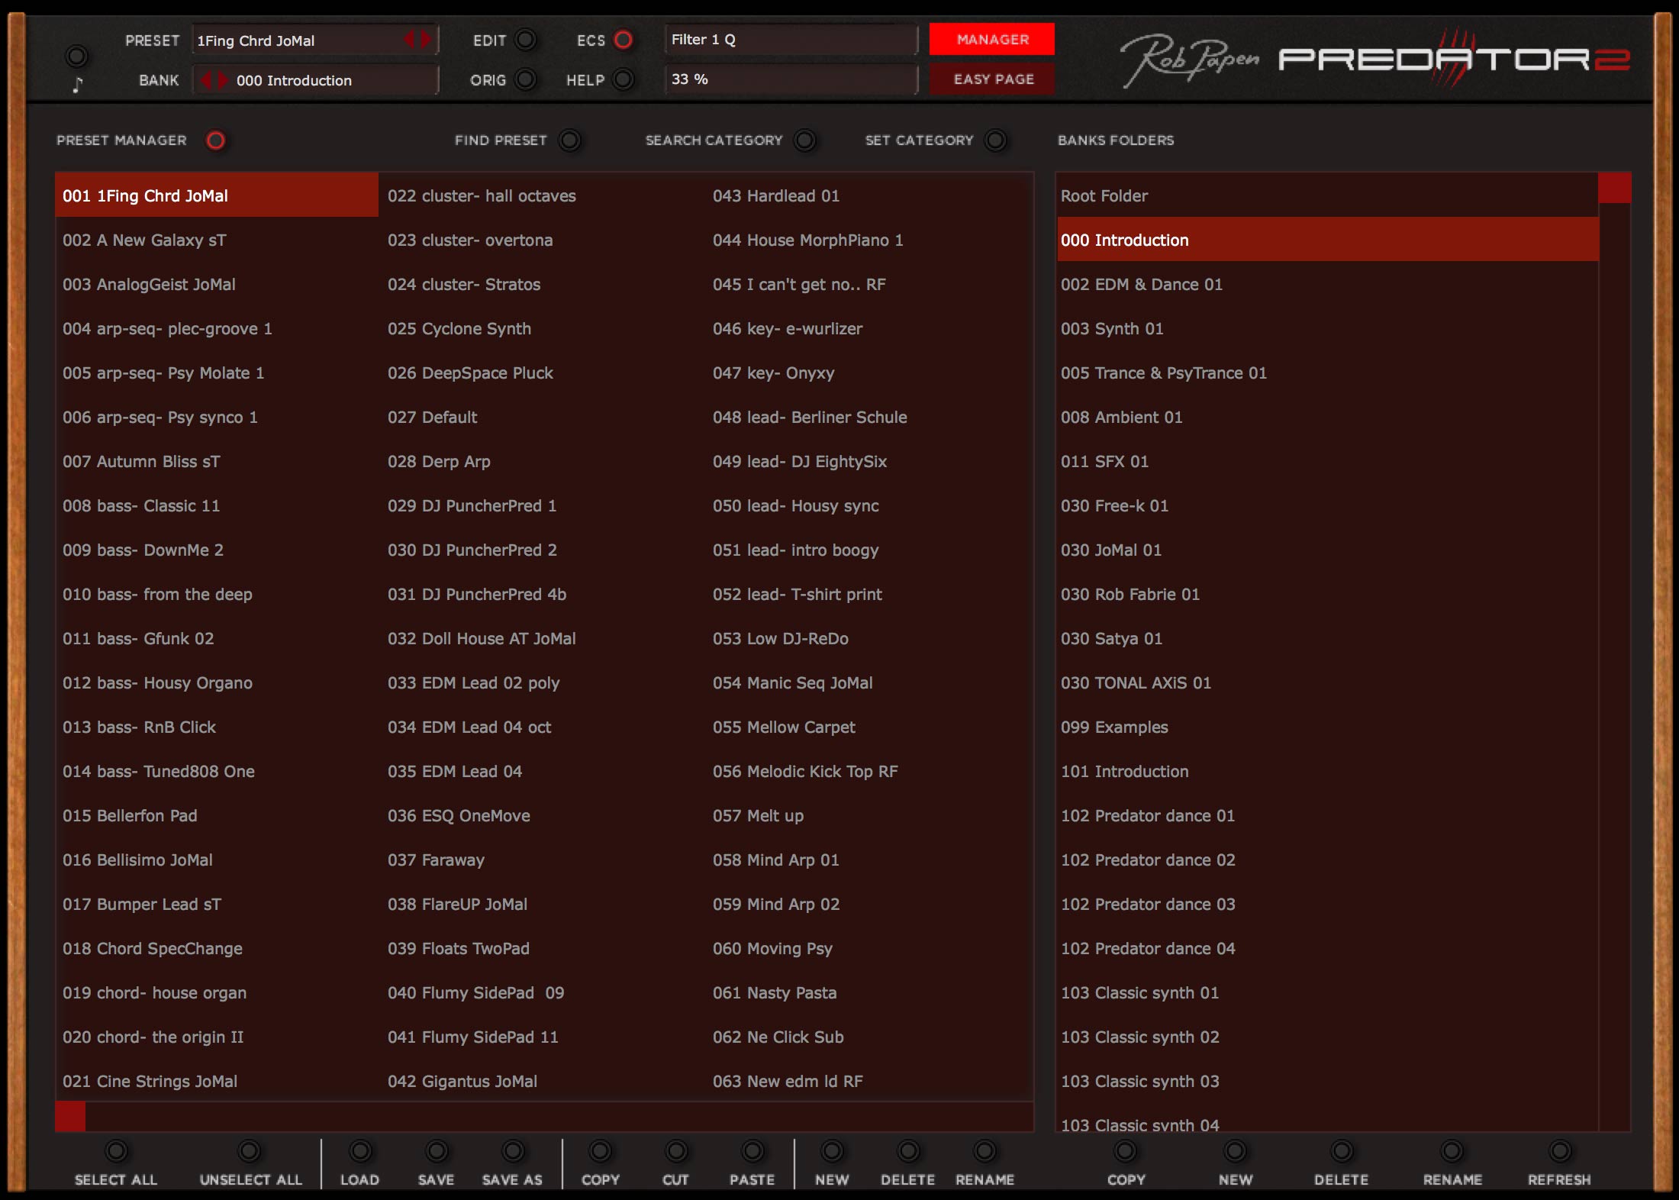Select preset 042 Gigantus JoMal
The image size is (1679, 1200).
tap(542, 1081)
